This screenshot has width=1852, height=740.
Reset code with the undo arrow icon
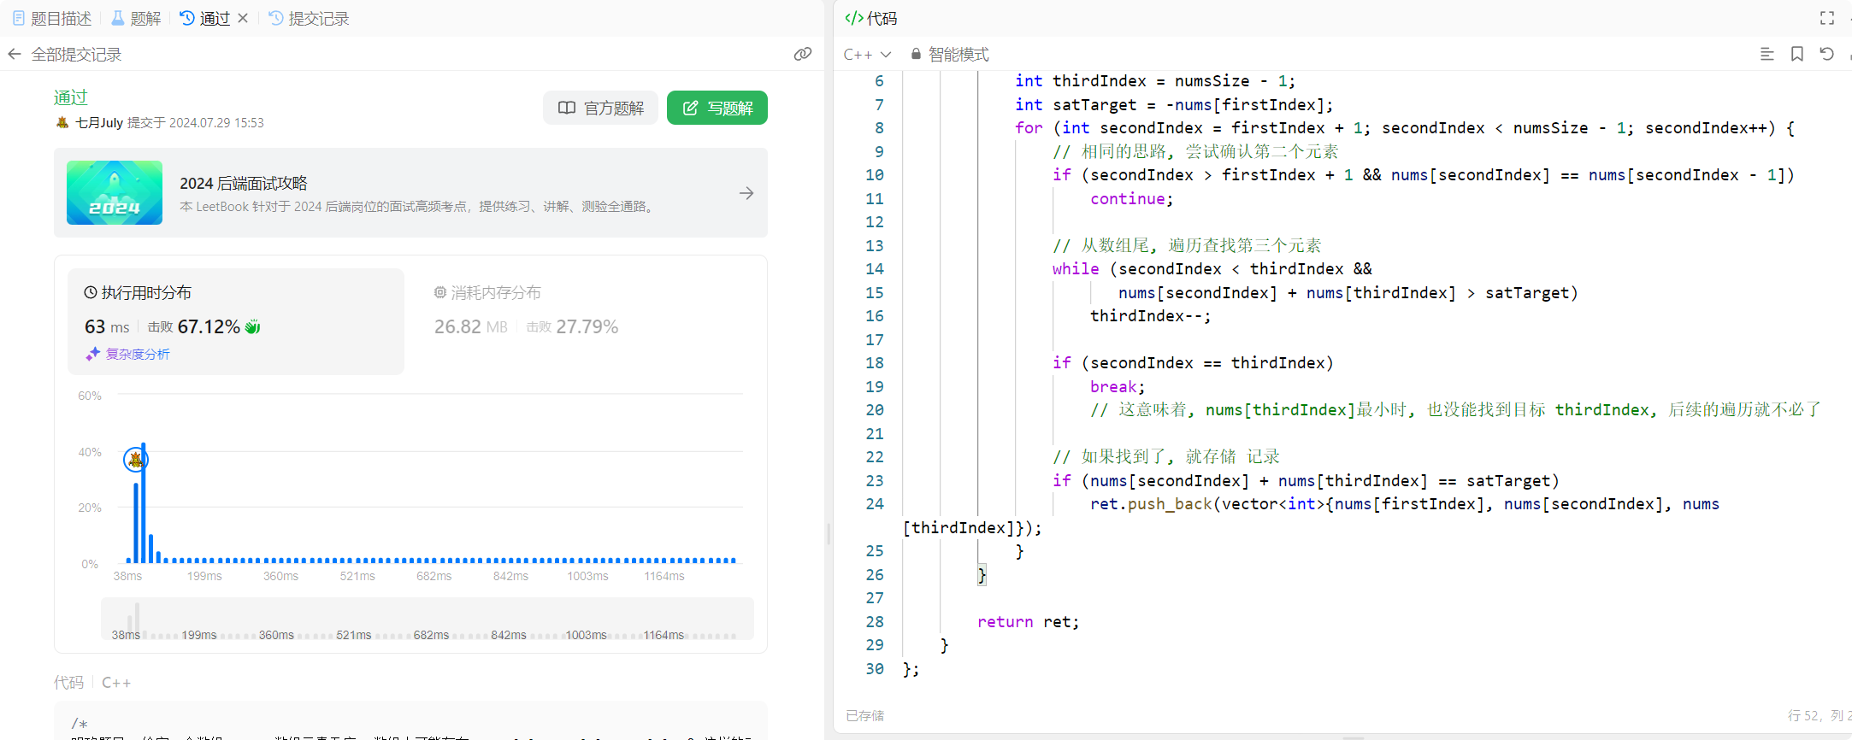pos(1827,53)
